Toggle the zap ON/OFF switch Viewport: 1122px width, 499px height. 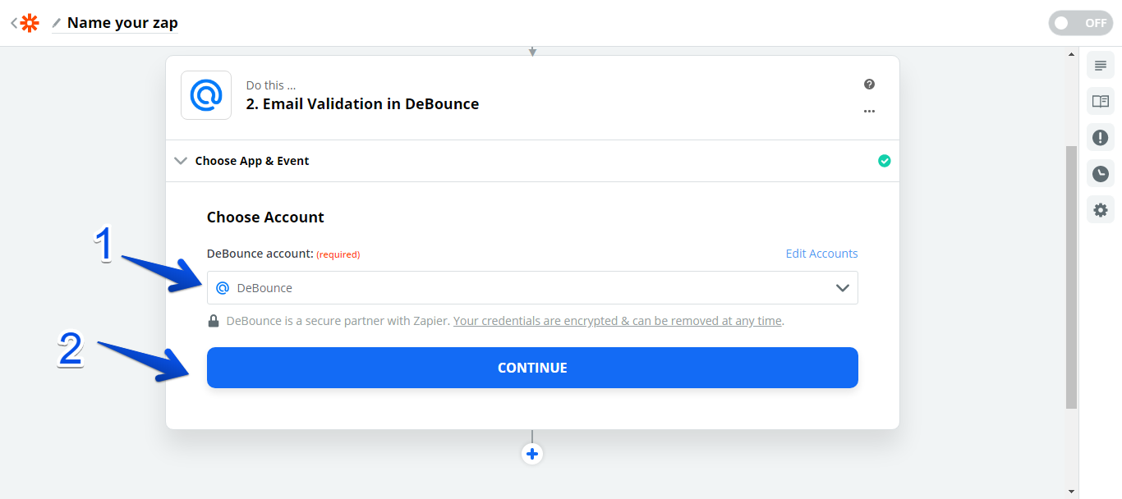click(1080, 23)
